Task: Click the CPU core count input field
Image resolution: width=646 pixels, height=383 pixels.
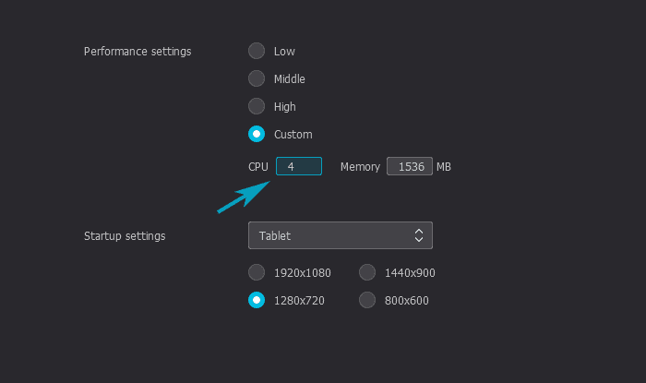Action: [299, 166]
